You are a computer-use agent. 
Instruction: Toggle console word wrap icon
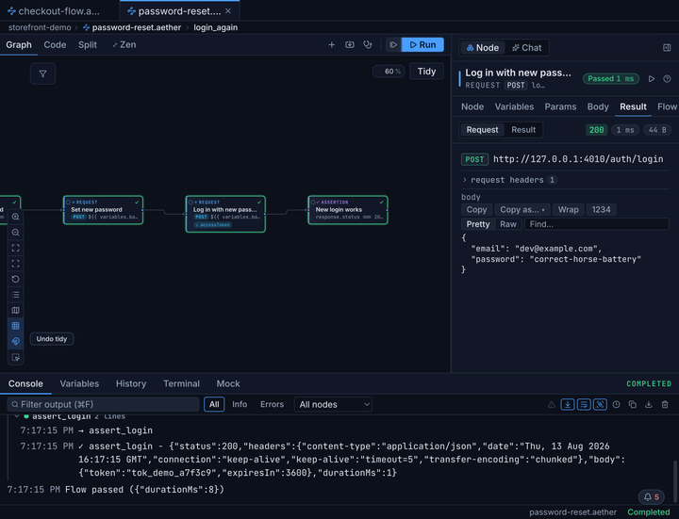(584, 404)
